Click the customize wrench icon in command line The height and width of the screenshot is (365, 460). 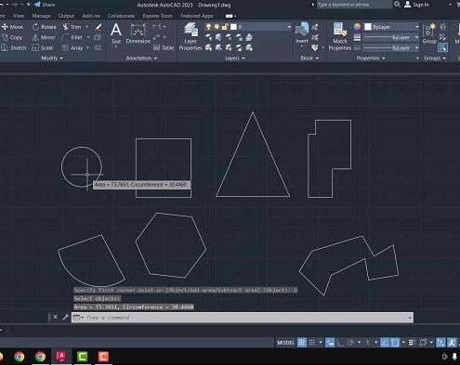(65, 317)
